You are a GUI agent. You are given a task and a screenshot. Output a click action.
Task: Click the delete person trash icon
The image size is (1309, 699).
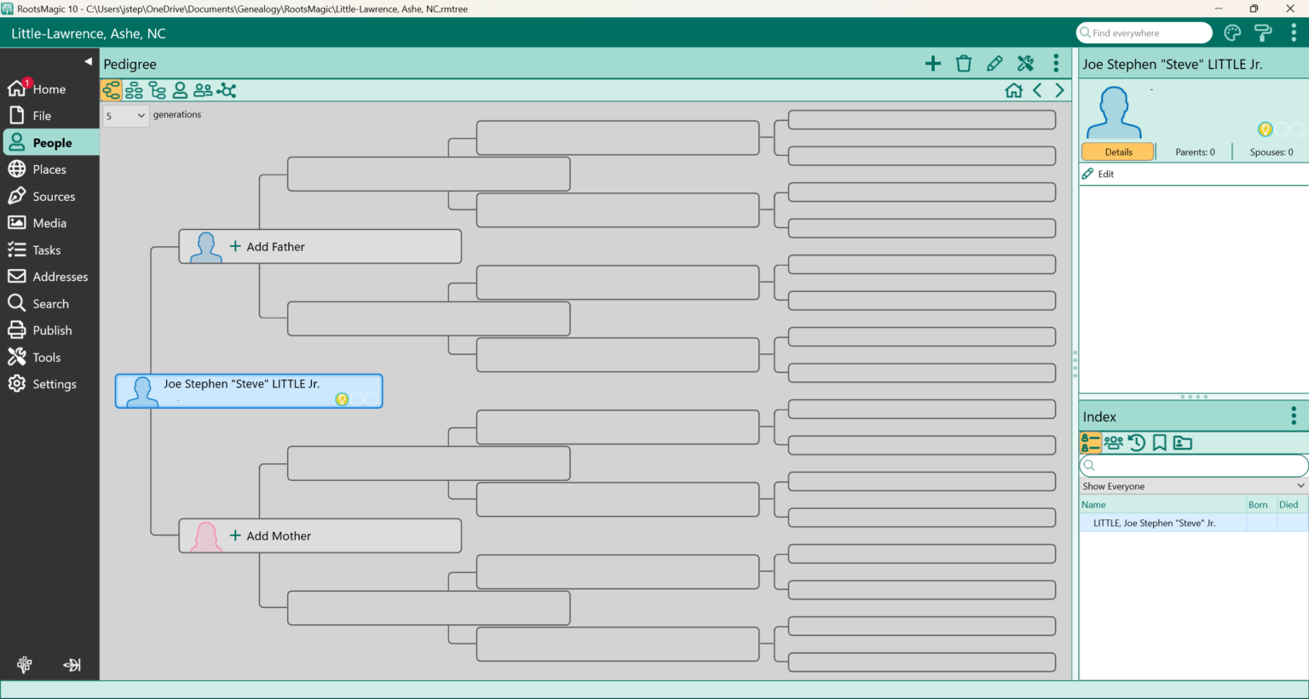(963, 63)
